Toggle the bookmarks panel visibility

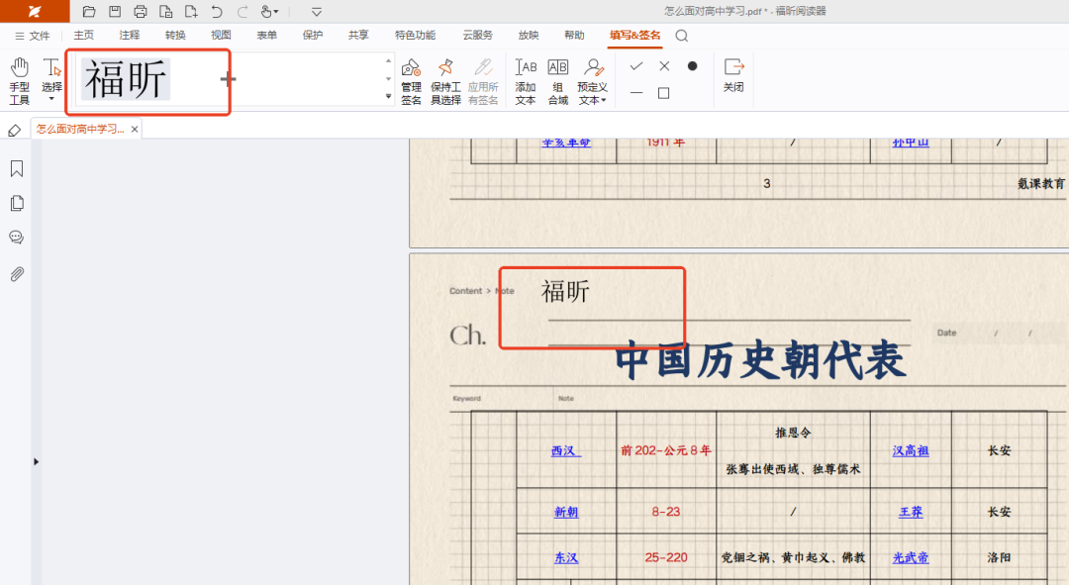coord(15,167)
